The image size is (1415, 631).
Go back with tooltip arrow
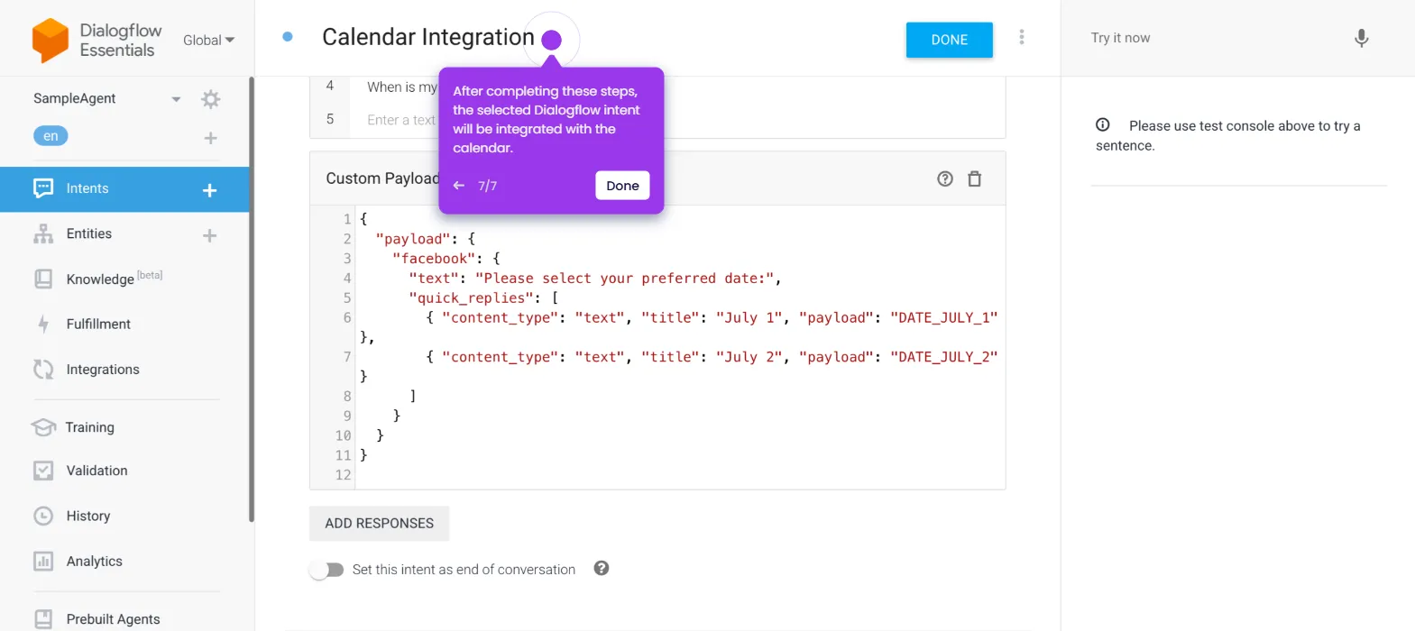click(x=459, y=186)
